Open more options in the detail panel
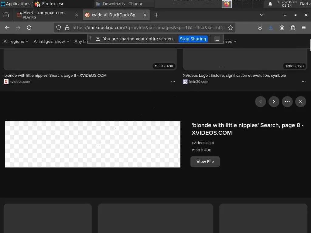This screenshot has height=233, width=311. tap(287, 102)
